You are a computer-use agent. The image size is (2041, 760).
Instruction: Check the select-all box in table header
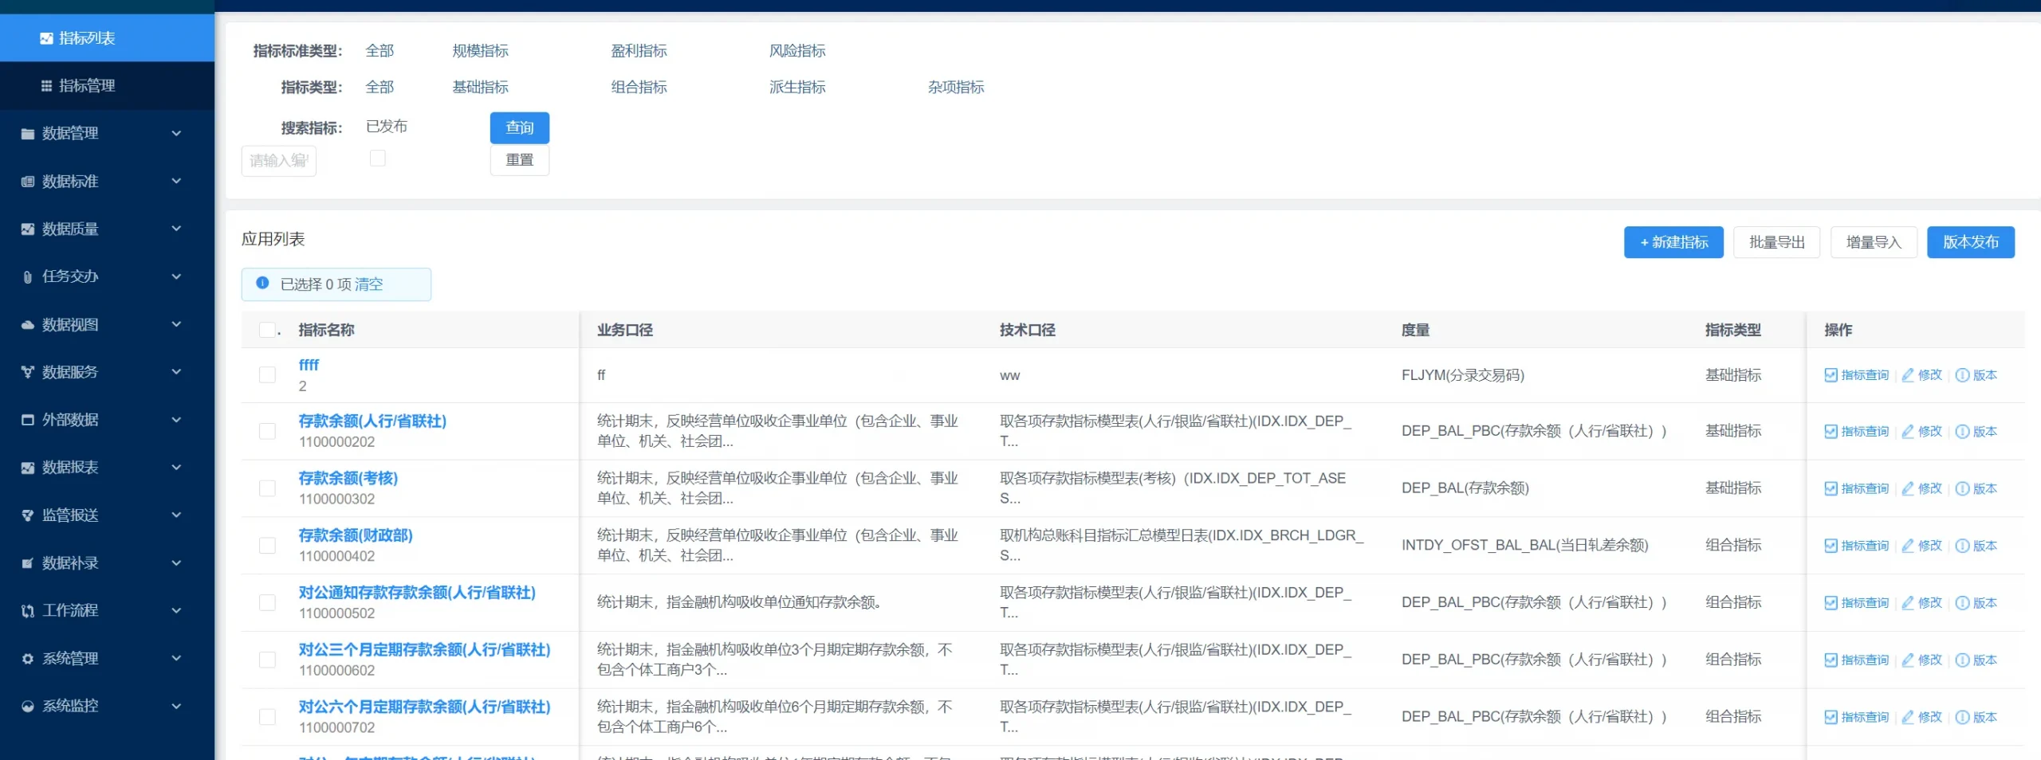pos(267,330)
